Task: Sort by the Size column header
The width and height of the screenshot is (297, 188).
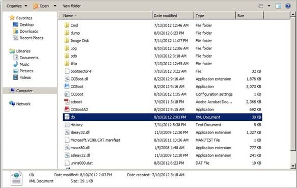Action: coord(250,16)
